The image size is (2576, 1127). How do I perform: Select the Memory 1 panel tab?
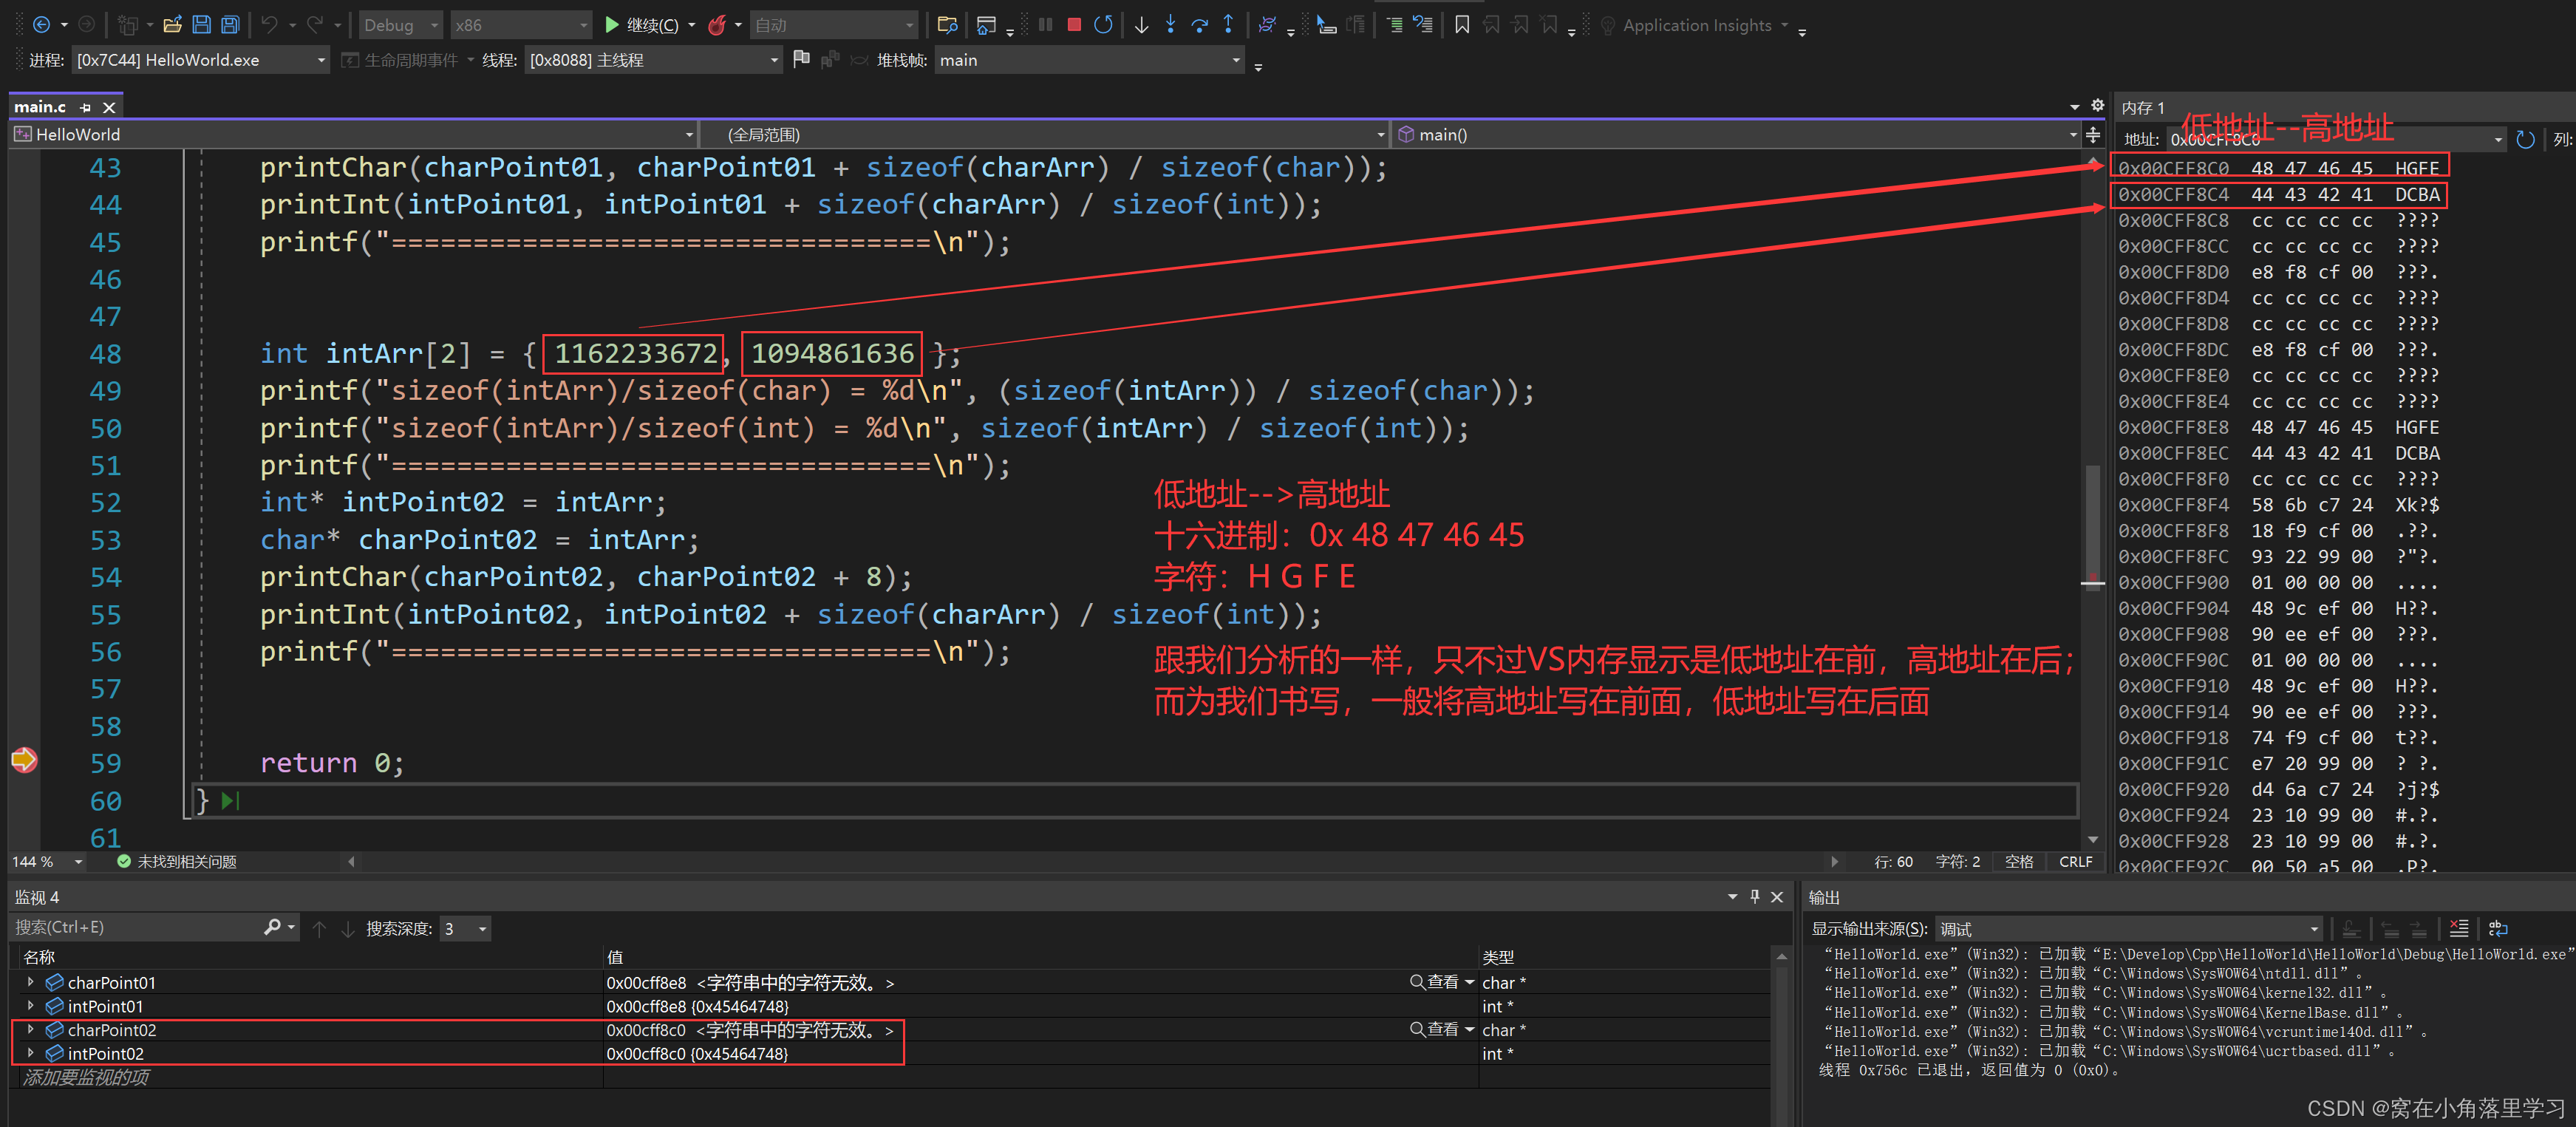2143,107
